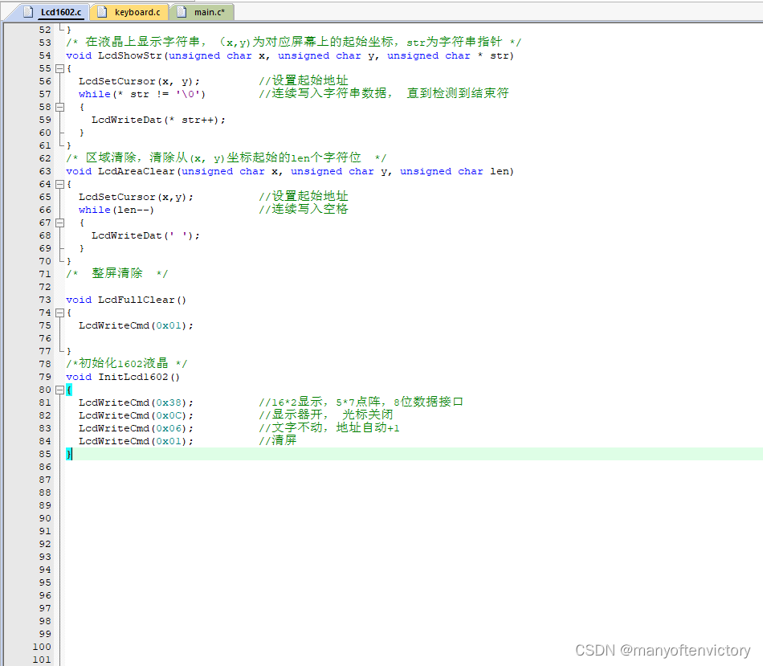Open the keyboard.c tab
This screenshot has width=763, height=666.
click(x=130, y=12)
